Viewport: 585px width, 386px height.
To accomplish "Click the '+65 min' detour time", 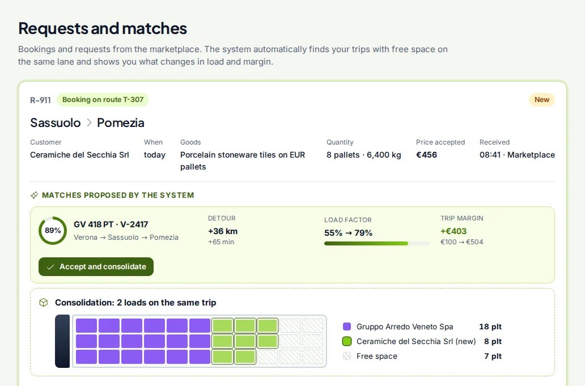I will [x=221, y=242].
